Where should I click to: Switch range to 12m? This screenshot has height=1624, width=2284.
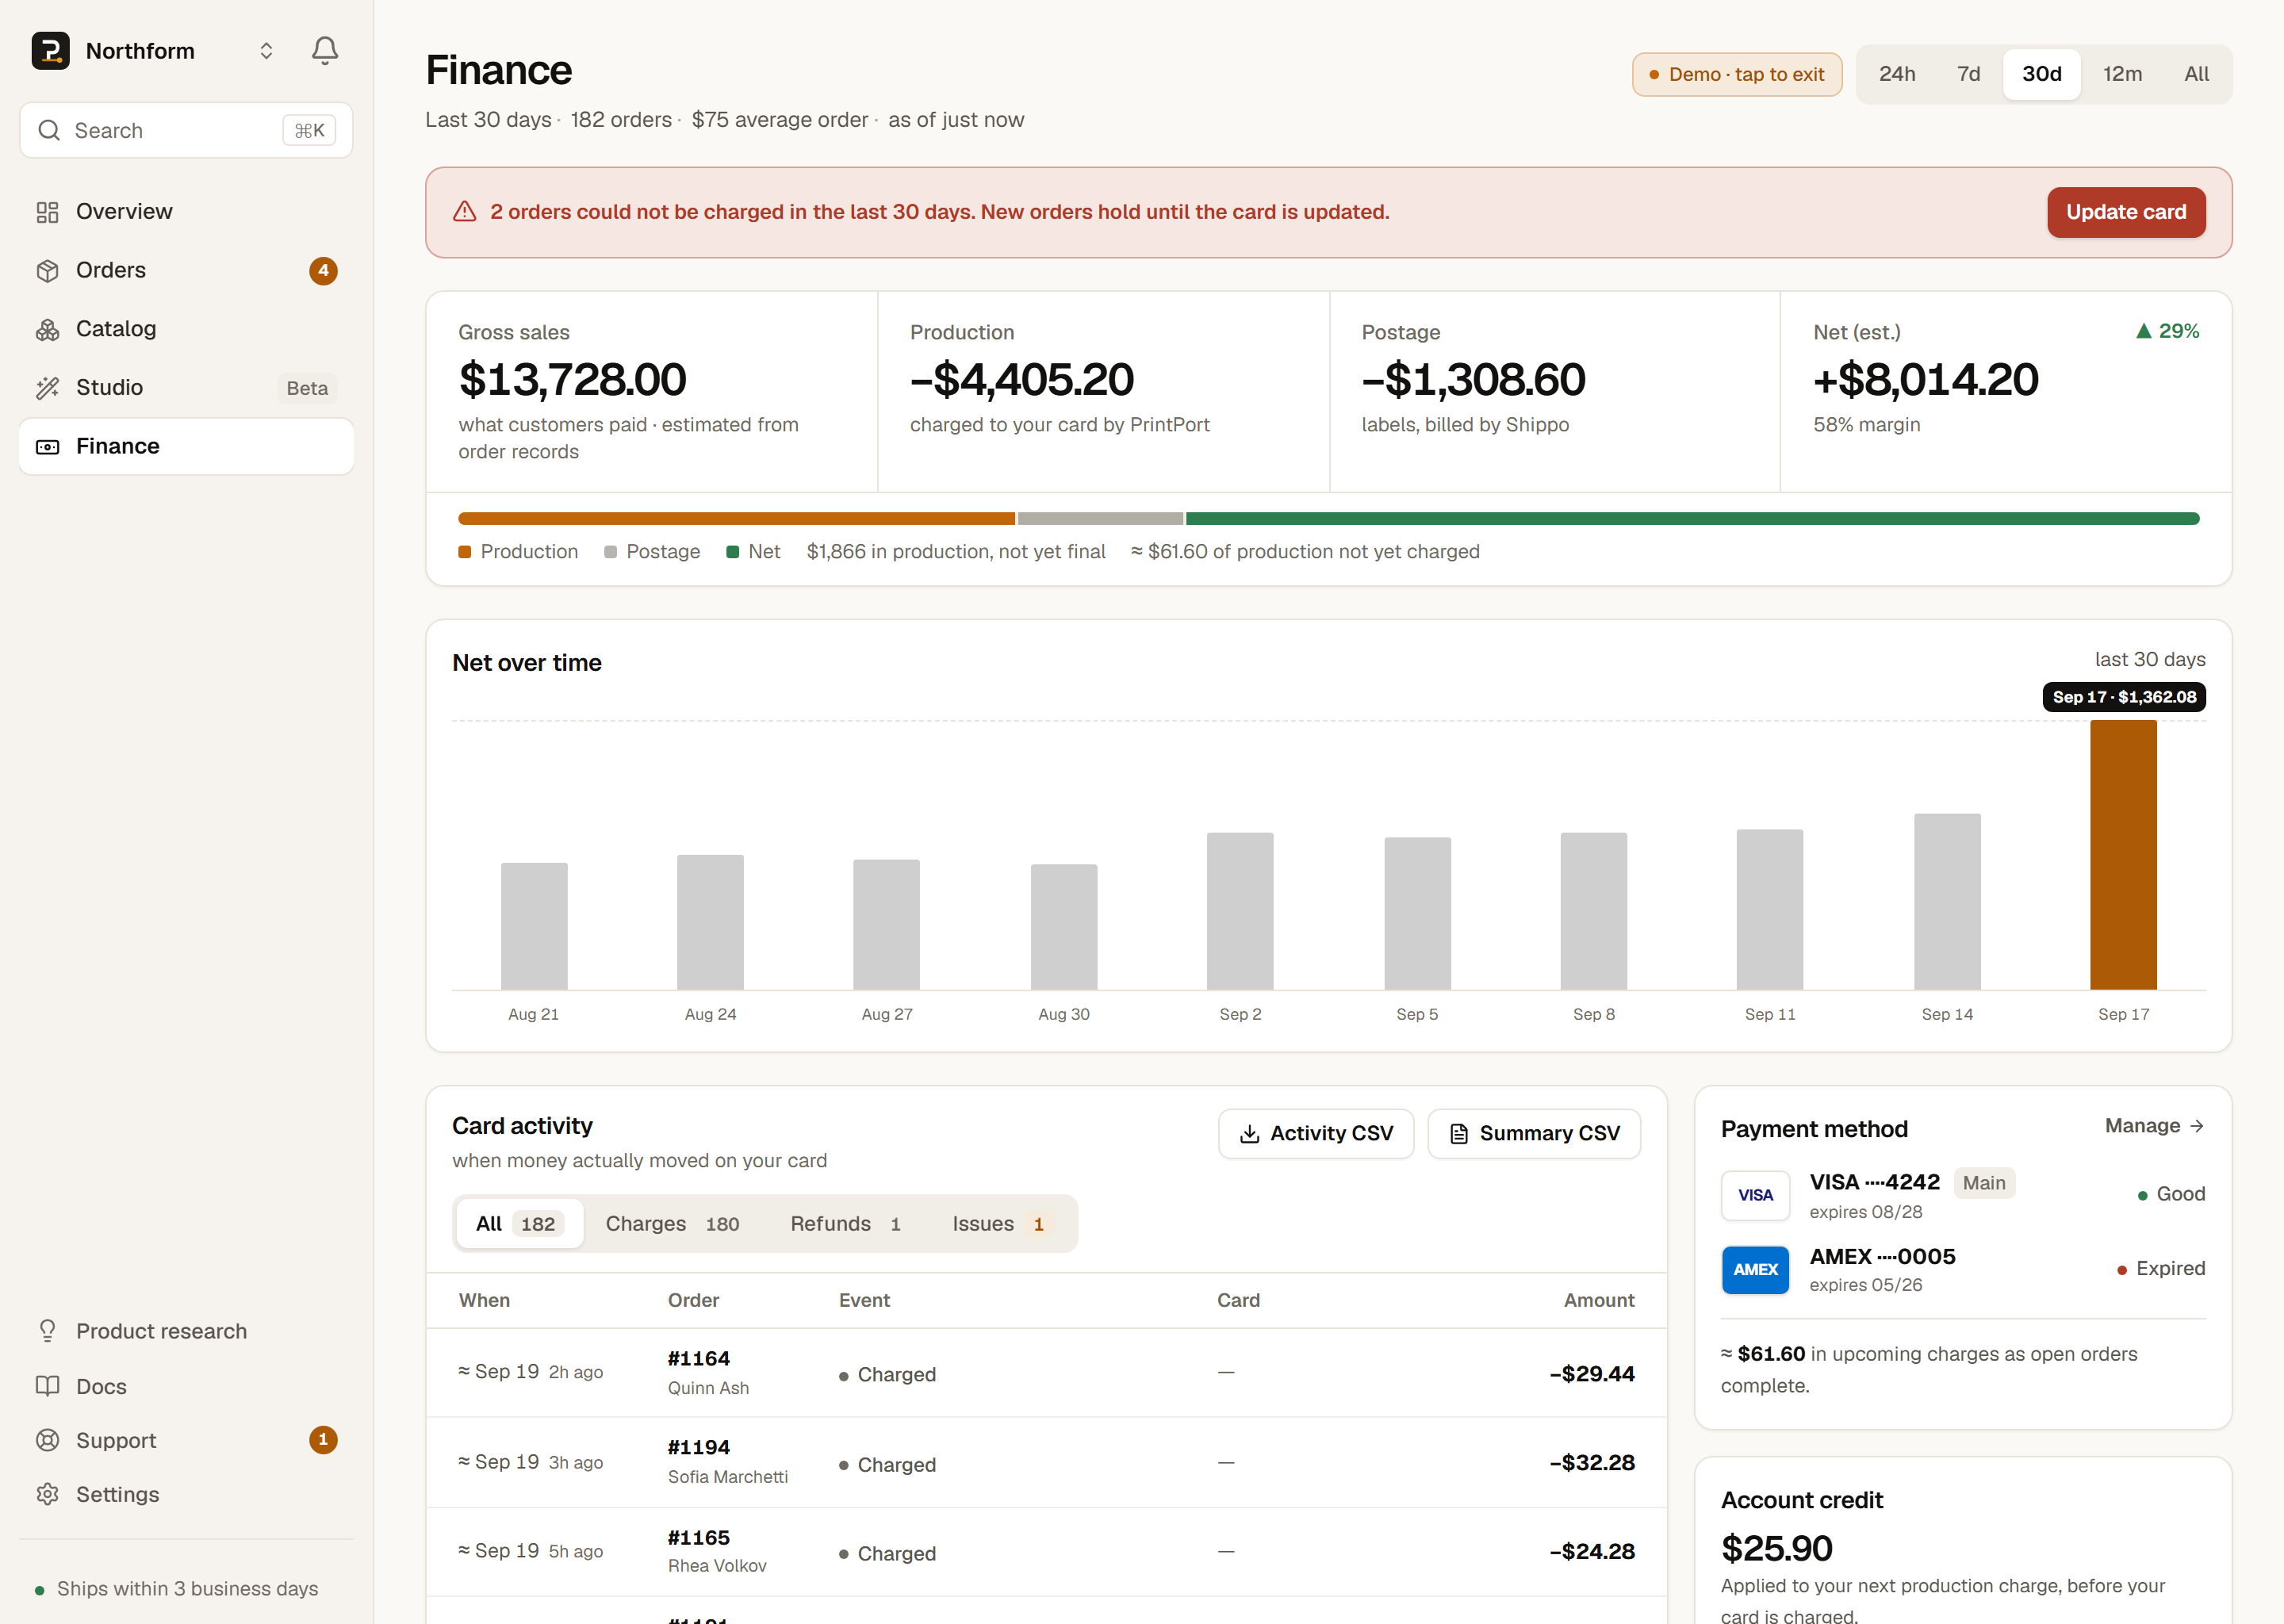click(2122, 74)
